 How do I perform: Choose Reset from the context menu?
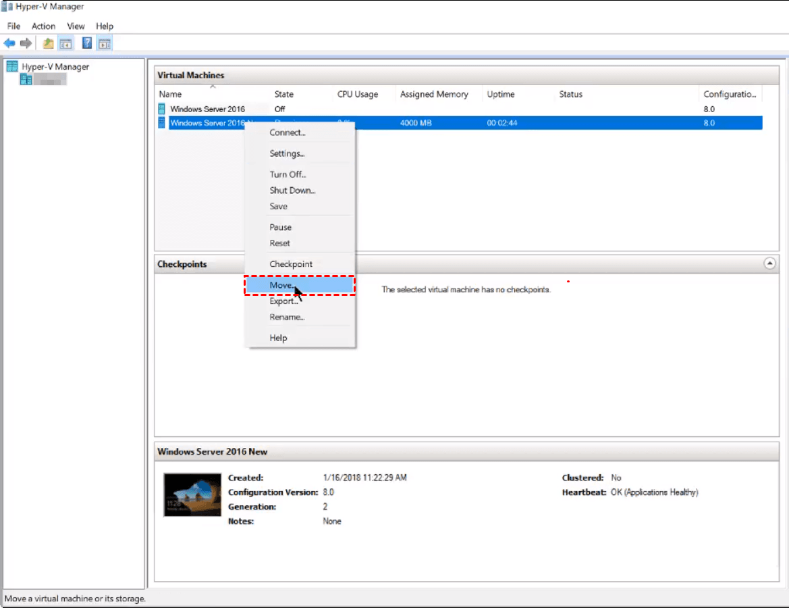[x=300, y=243]
